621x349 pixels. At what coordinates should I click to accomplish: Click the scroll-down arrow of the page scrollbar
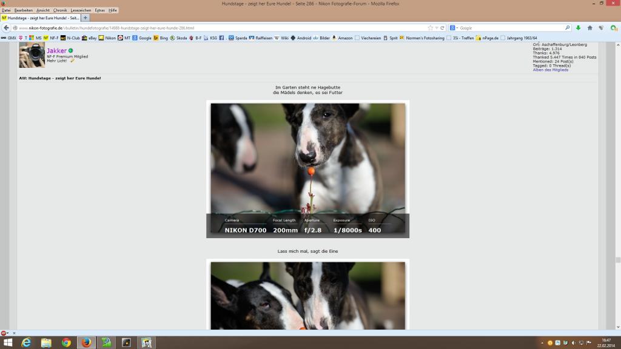point(618,327)
